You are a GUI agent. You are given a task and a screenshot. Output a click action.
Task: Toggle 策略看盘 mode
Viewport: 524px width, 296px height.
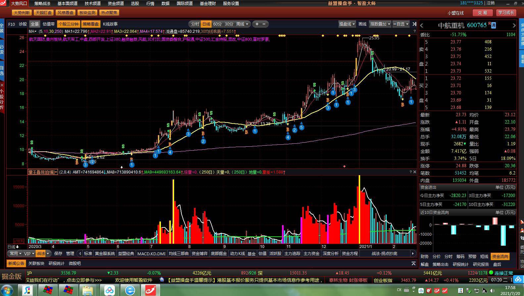91,24
